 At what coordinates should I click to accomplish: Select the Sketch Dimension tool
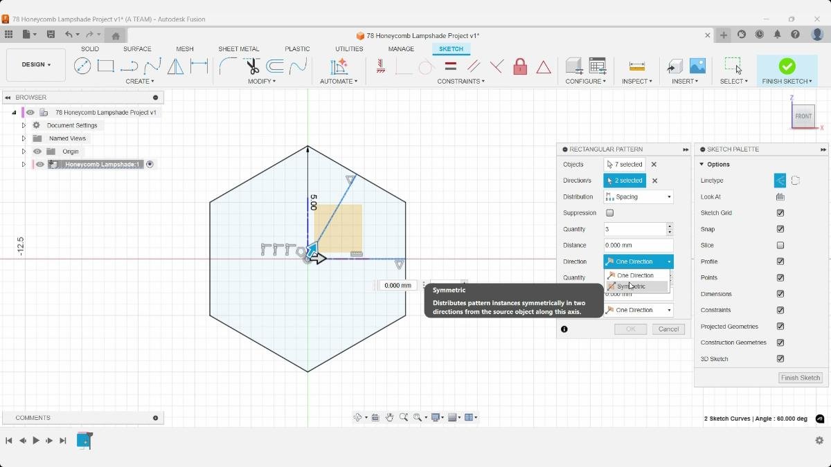pyautogui.click(x=199, y=66)
